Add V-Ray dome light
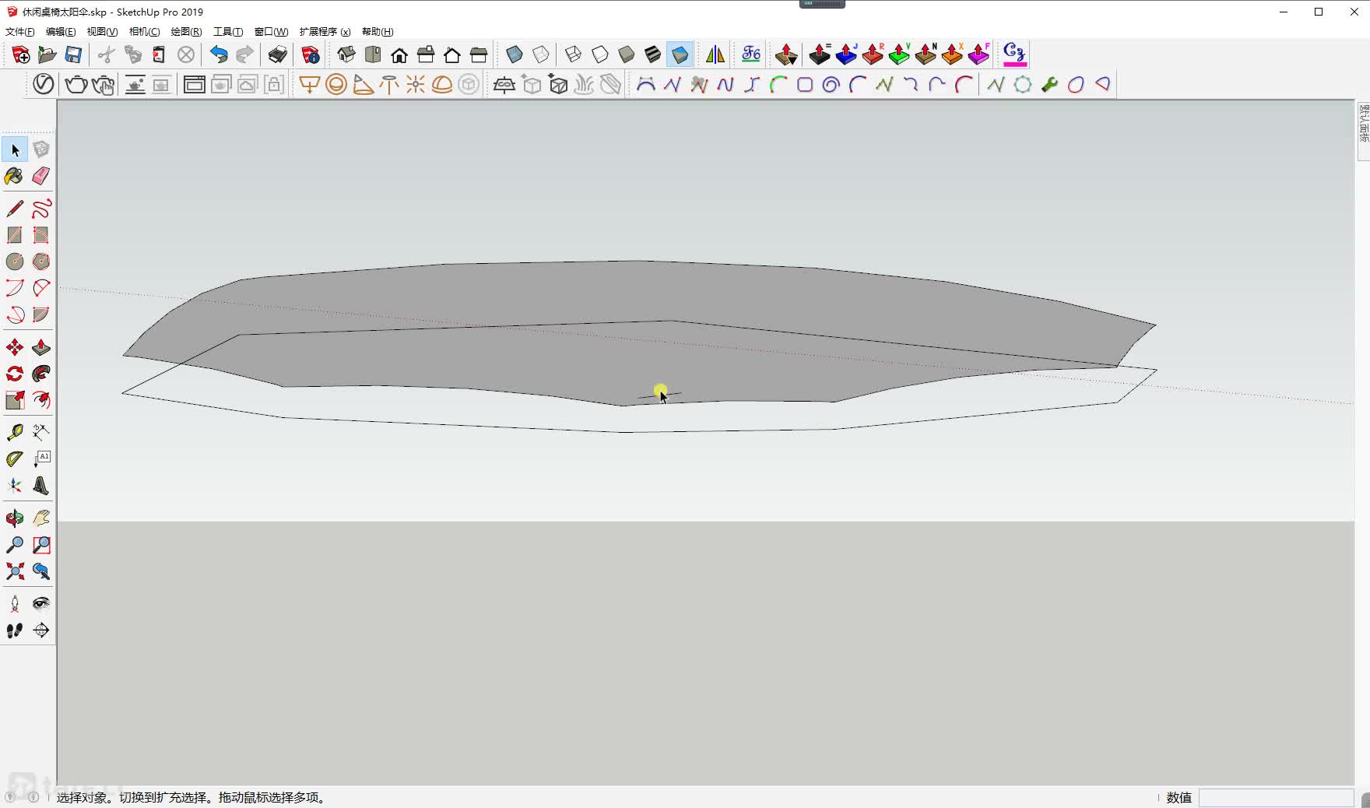The image size is (1370, 808). pyautogui.click(x=442, y=84)
